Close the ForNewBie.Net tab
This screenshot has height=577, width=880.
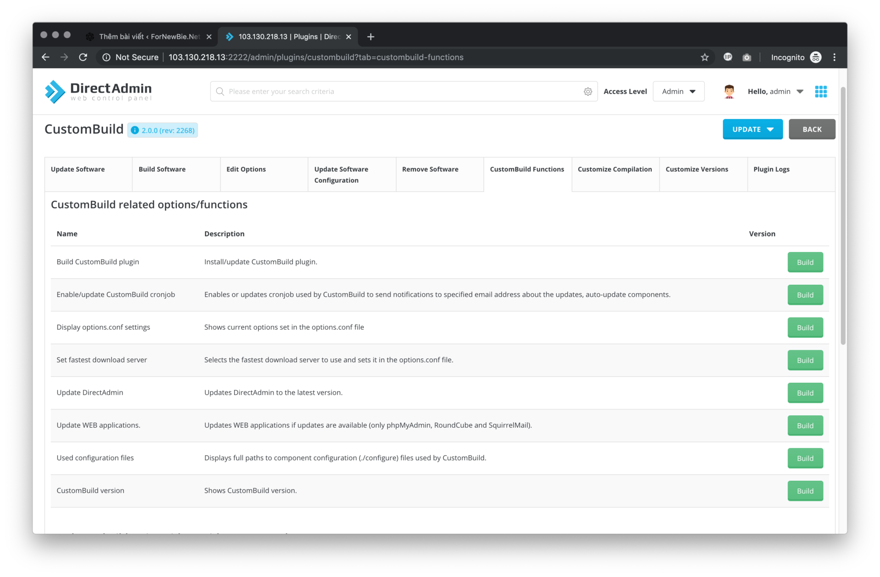(x=209, y=37)
